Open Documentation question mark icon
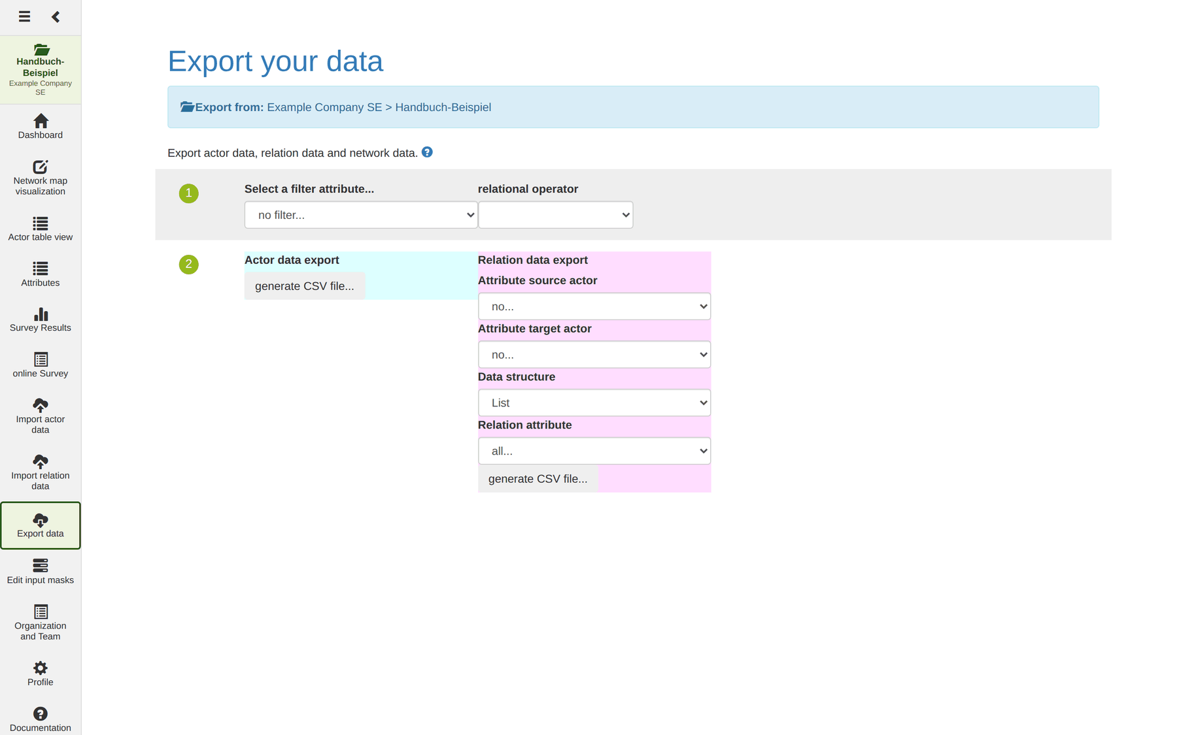 [x=41, y=713]
